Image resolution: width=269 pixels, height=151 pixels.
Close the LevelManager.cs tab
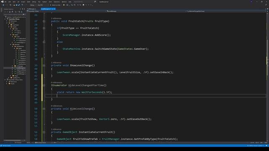click(54, 9)
